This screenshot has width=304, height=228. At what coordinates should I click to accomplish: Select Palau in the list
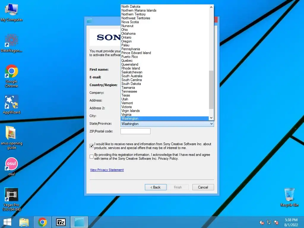(165, 45)
